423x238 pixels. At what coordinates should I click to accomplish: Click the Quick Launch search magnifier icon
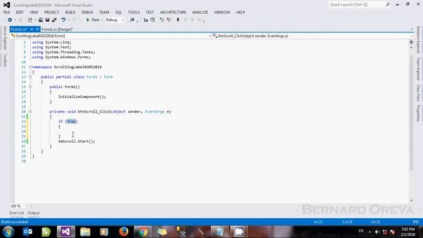tap(388, 5)
